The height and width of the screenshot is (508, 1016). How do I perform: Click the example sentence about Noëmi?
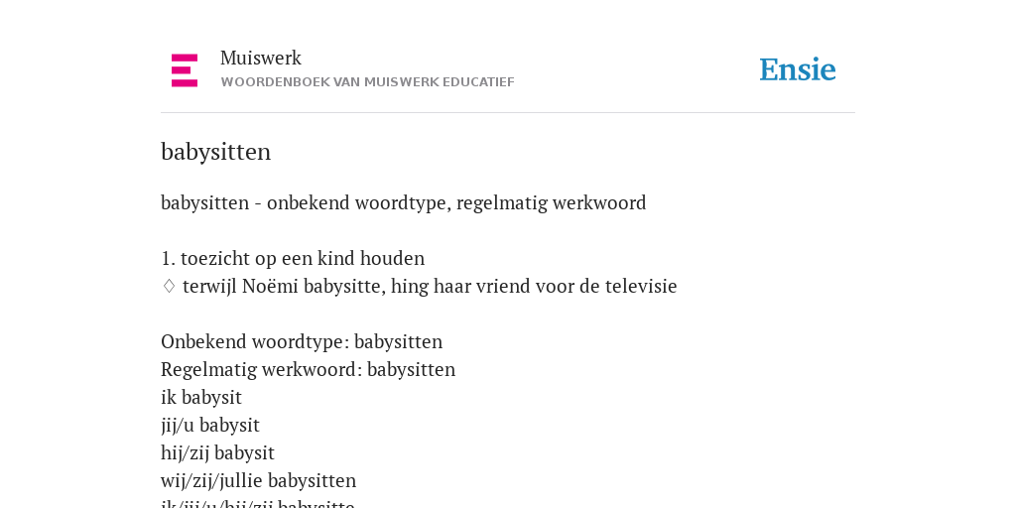[x=430, y=287]
